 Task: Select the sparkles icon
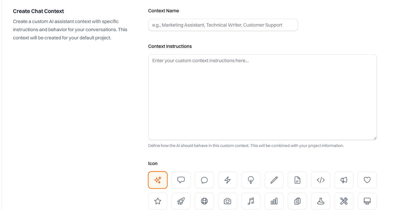pyautogui.click(x=158, y=180)
